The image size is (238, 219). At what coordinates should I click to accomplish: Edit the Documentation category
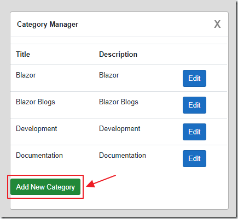pyautogui.click(x=194, y=158)
